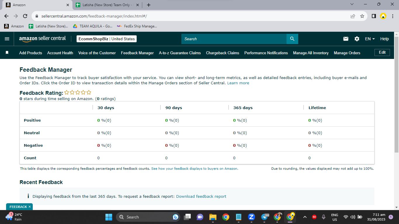Open A-to-z Guarantee Claims
This screenshot has height=224, width=399.
tap(180, 53)
